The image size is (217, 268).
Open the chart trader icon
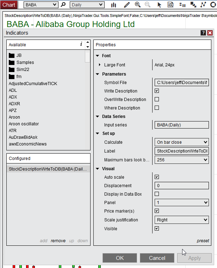click(x=182, y=5)
